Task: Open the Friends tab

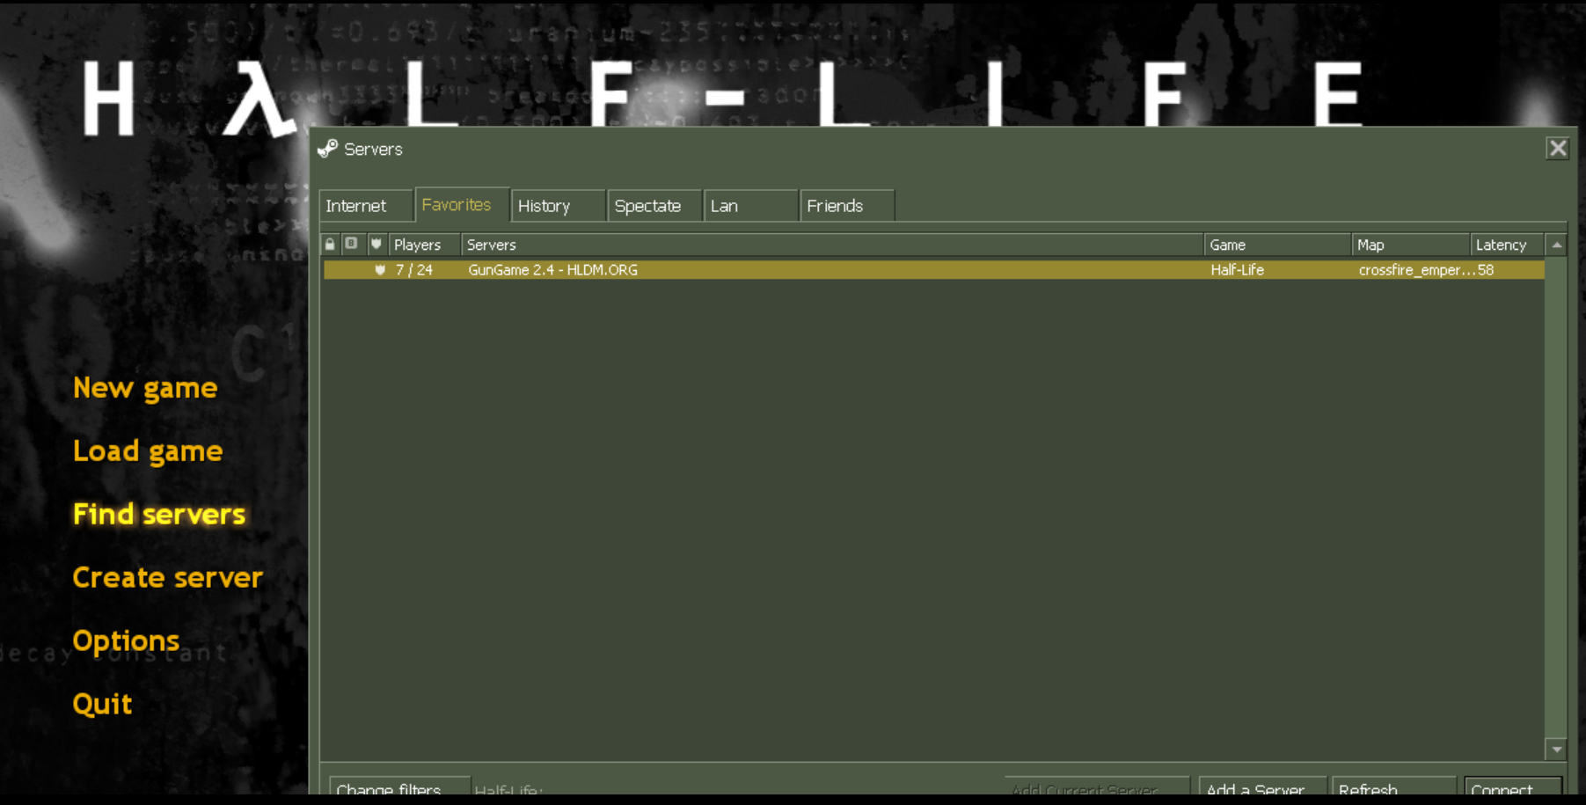Action: click(847, 206)
